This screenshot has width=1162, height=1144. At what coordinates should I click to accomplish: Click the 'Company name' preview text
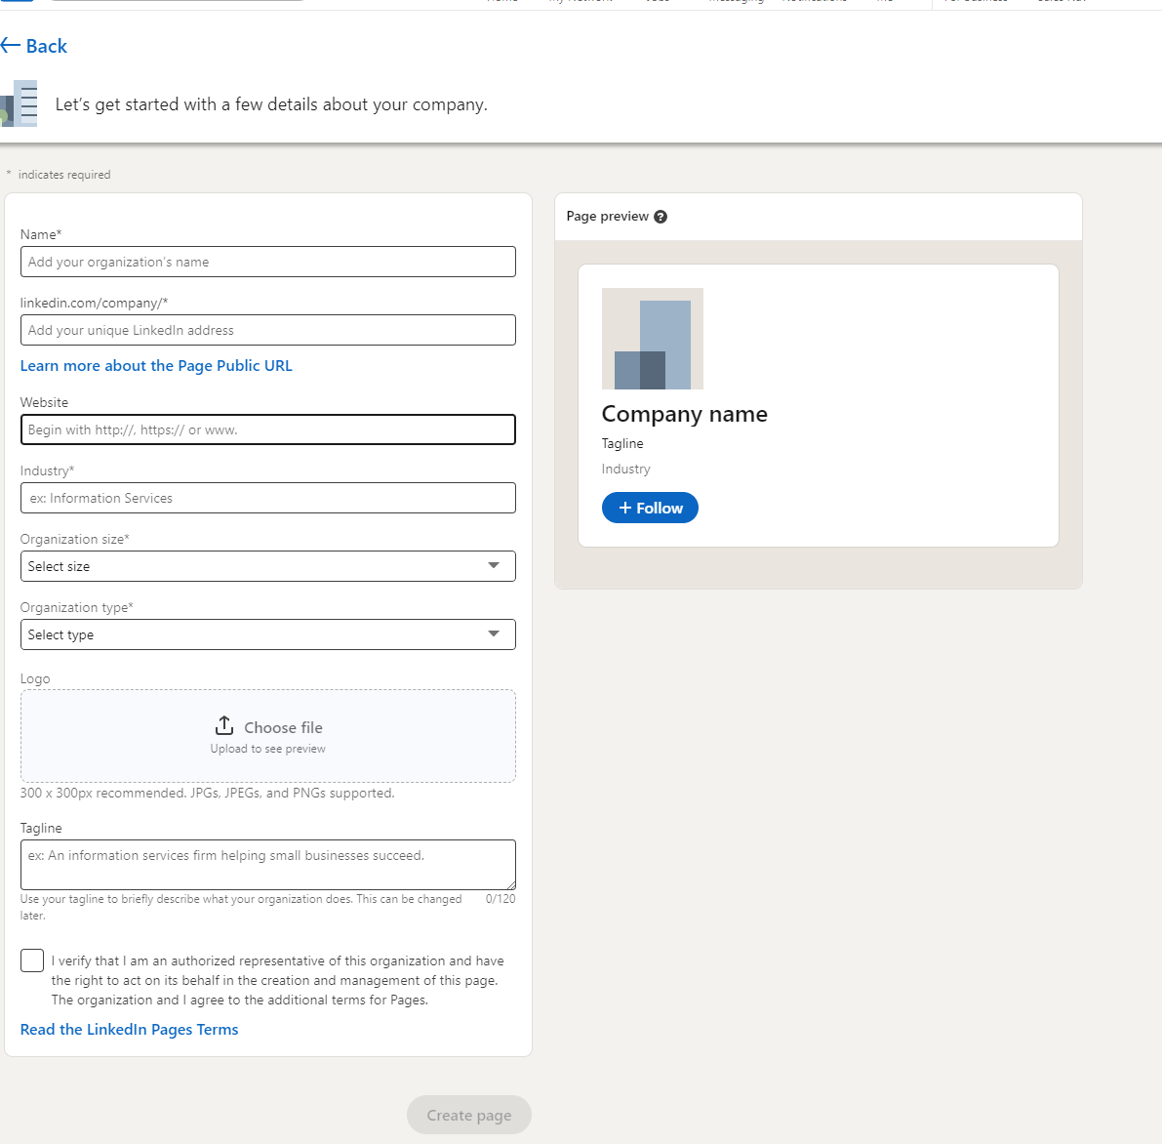click(684, 414)
